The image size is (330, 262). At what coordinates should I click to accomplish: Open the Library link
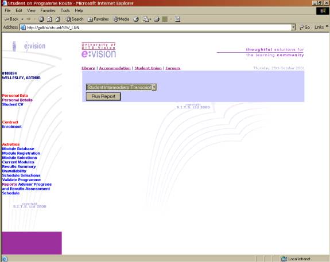pyautogui.click(x=88, y=68)
